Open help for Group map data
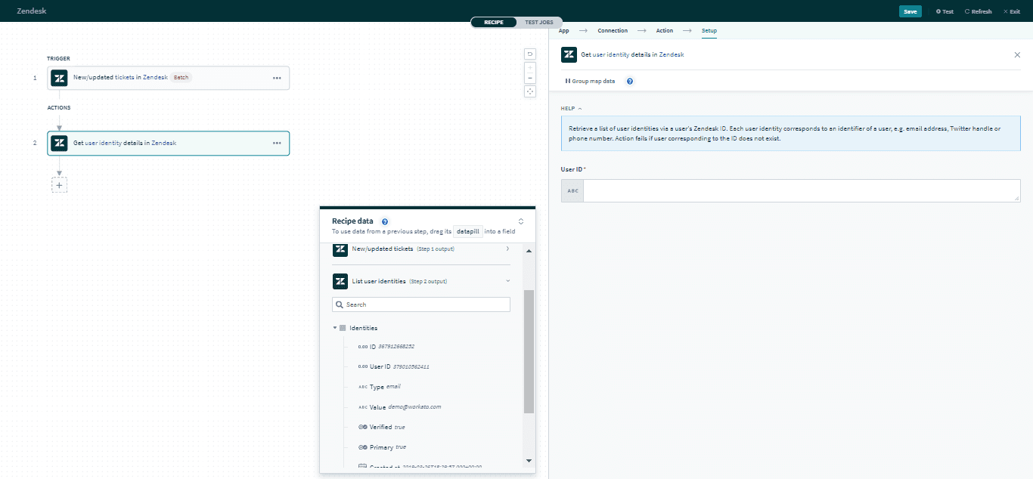 (629, 81)
